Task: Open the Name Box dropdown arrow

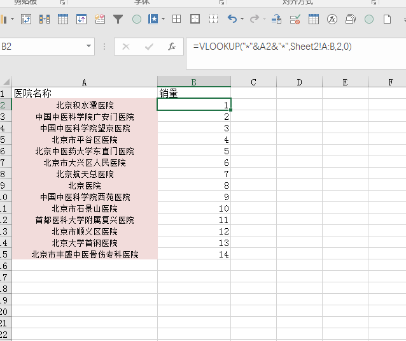Action: (x=88, y=47)
